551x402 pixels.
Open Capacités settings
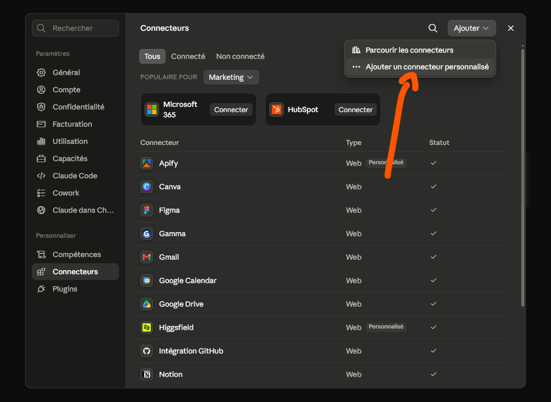point(75,159)
